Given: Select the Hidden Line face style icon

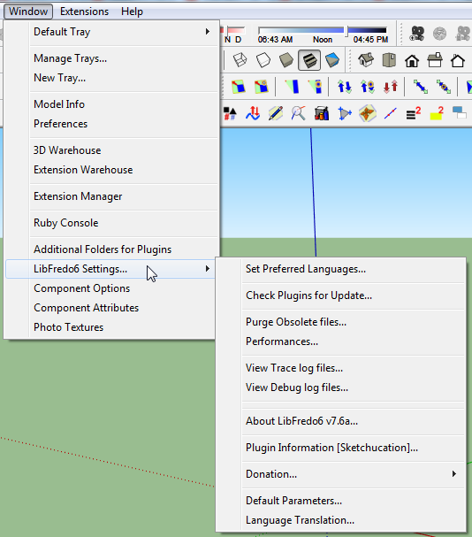Looking at the screenshot, I should (263, 60).
